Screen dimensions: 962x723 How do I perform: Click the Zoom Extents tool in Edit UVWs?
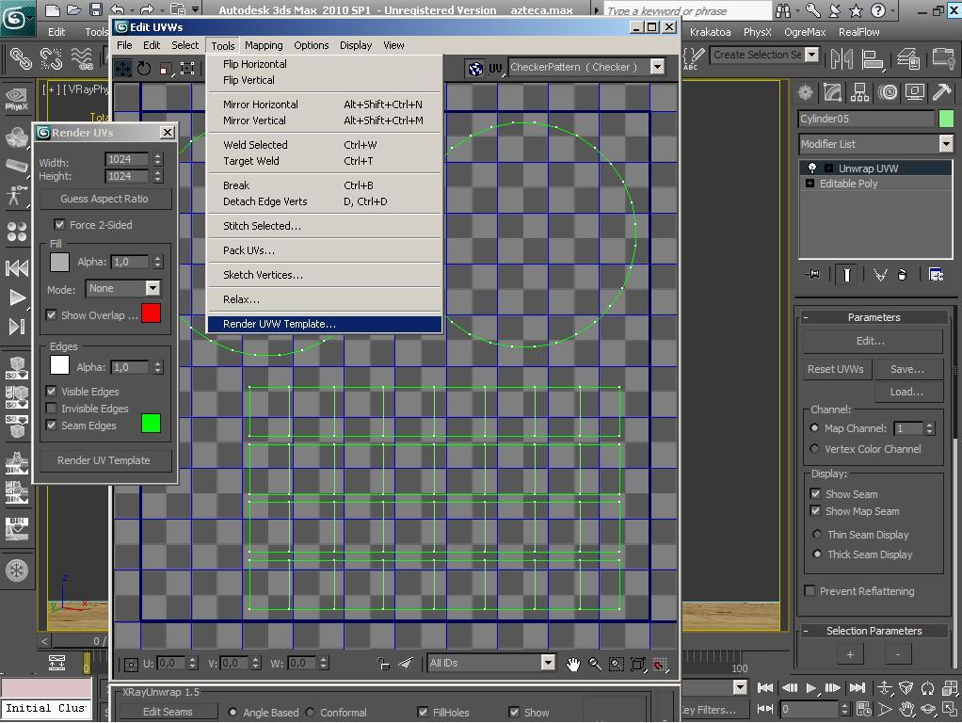(x=638, y=664)
